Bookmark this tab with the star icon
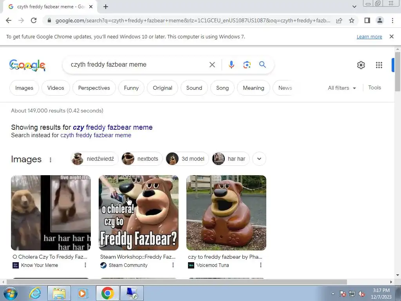This screenshot has width=401, height=301. pos(352,20)
